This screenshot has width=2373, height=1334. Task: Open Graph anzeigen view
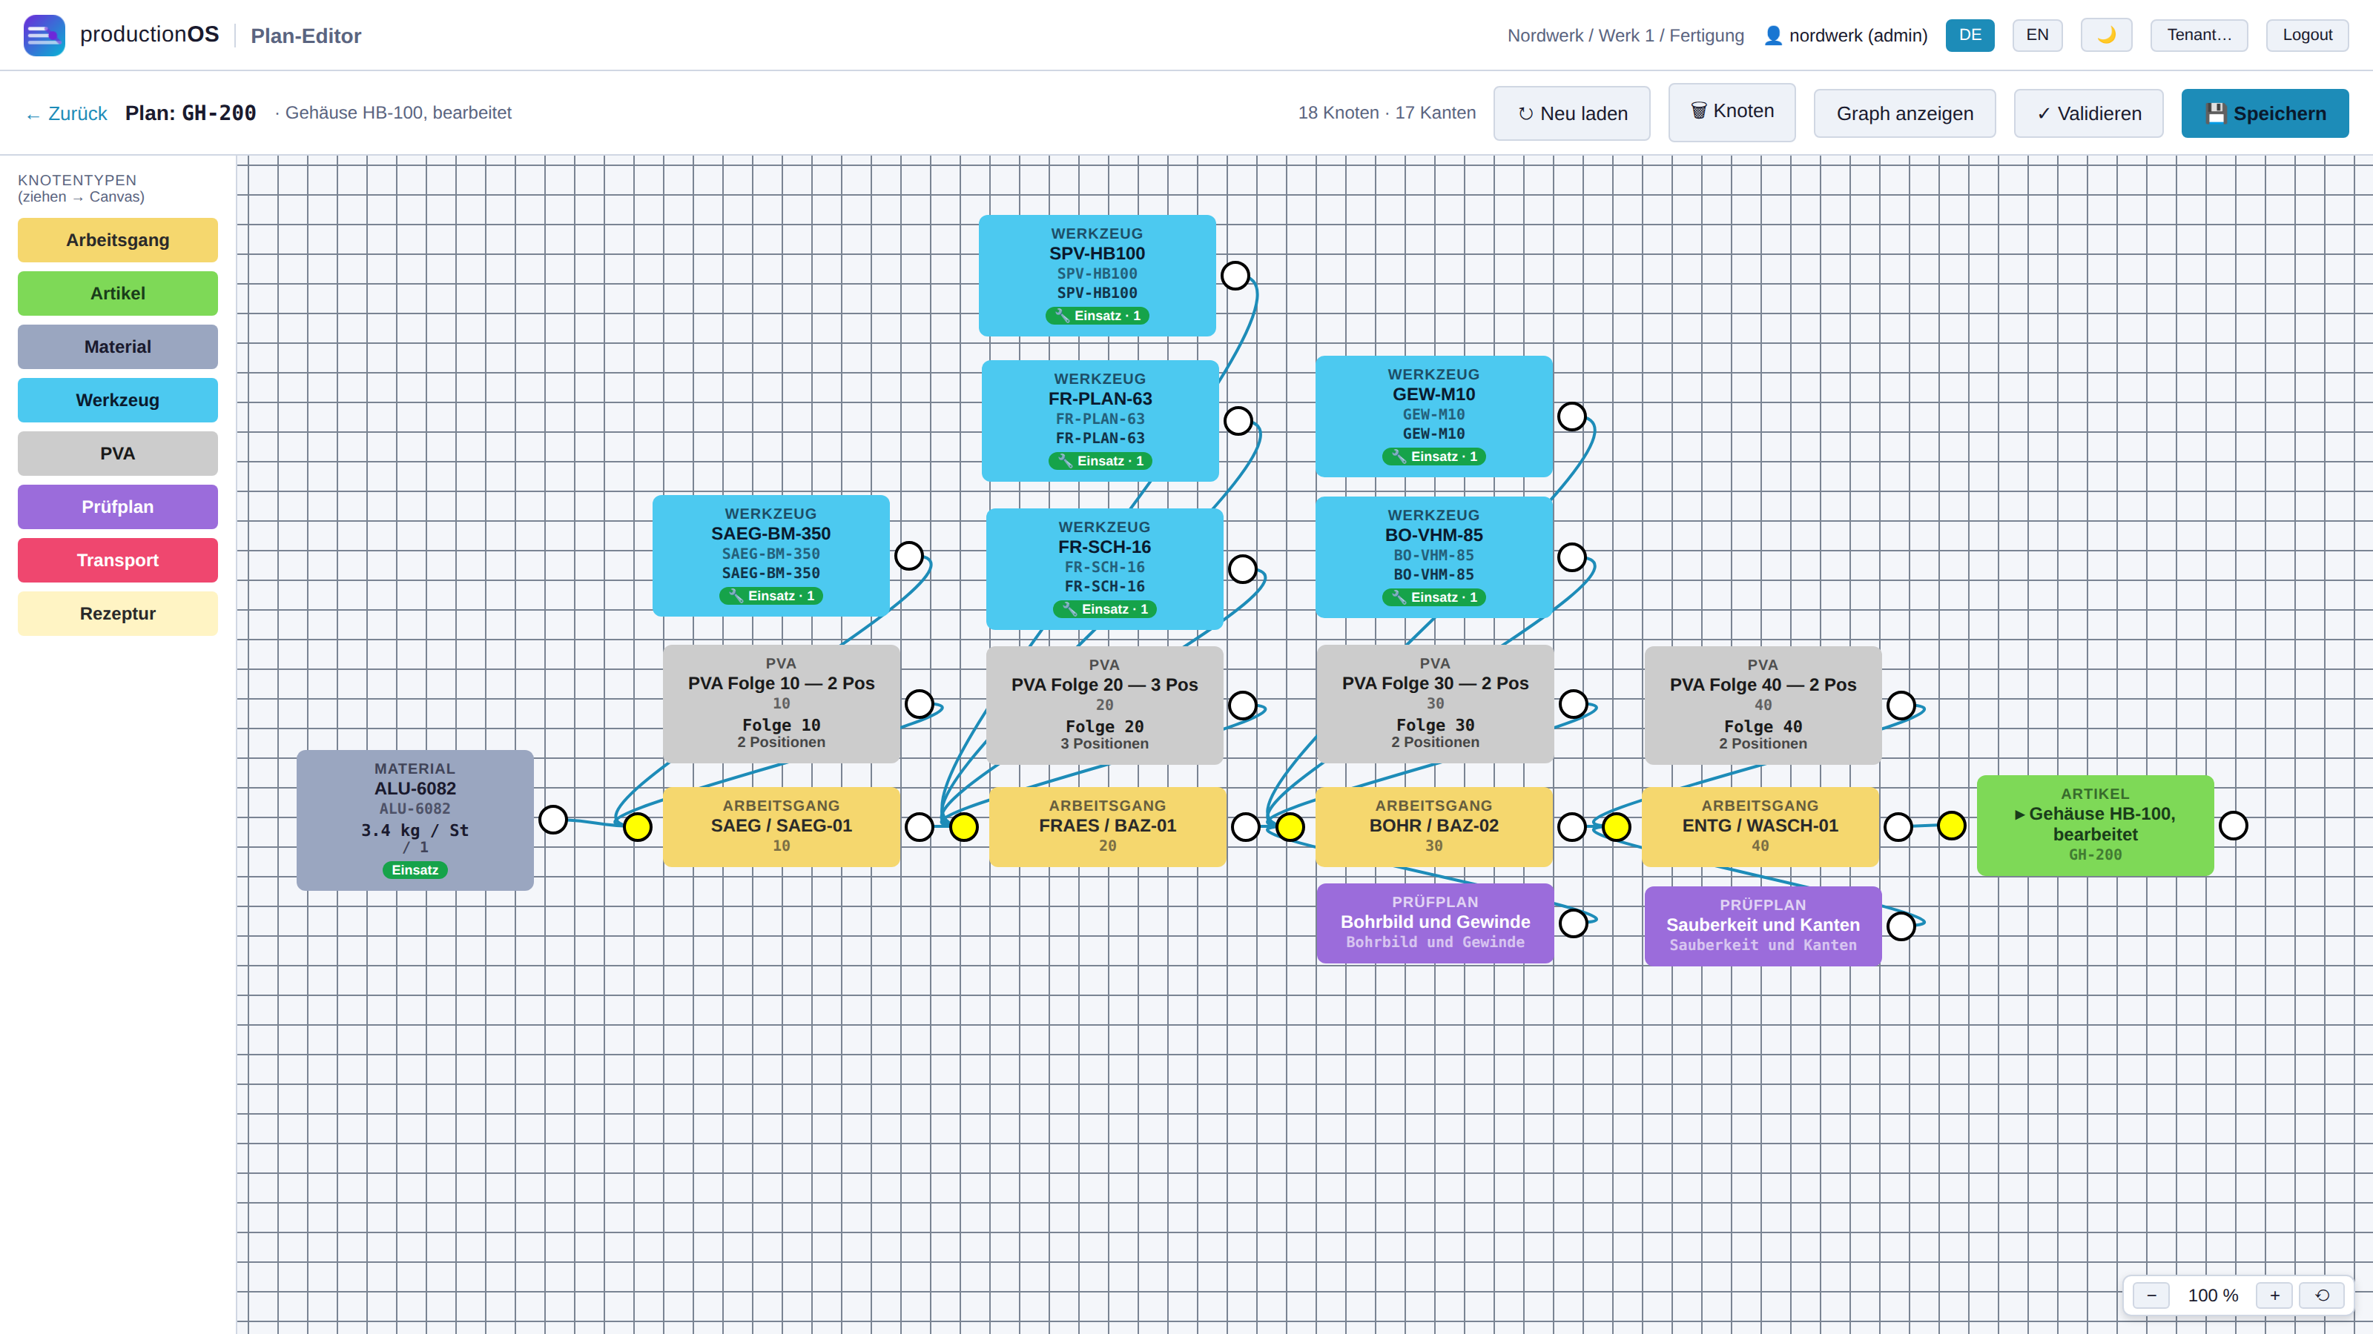(1904, 113)
